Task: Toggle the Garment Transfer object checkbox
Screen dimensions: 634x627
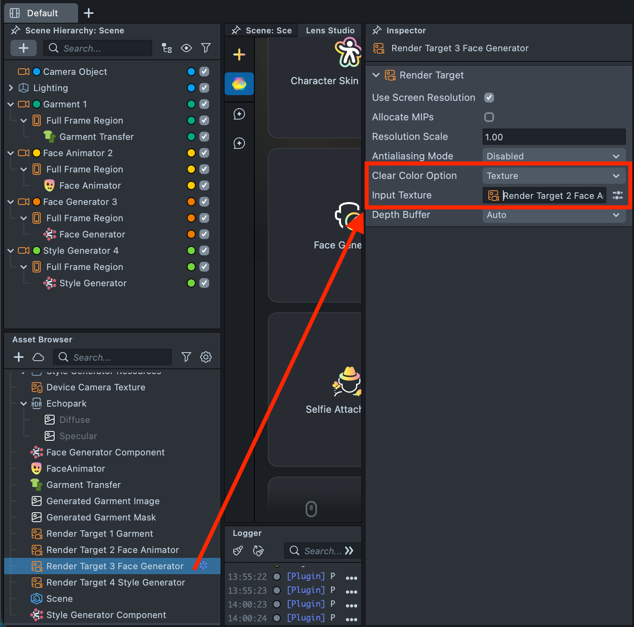Action: (x=204, y=137)
